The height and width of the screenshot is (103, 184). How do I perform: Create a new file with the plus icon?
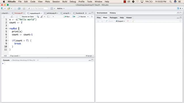[x=2, y=8]
